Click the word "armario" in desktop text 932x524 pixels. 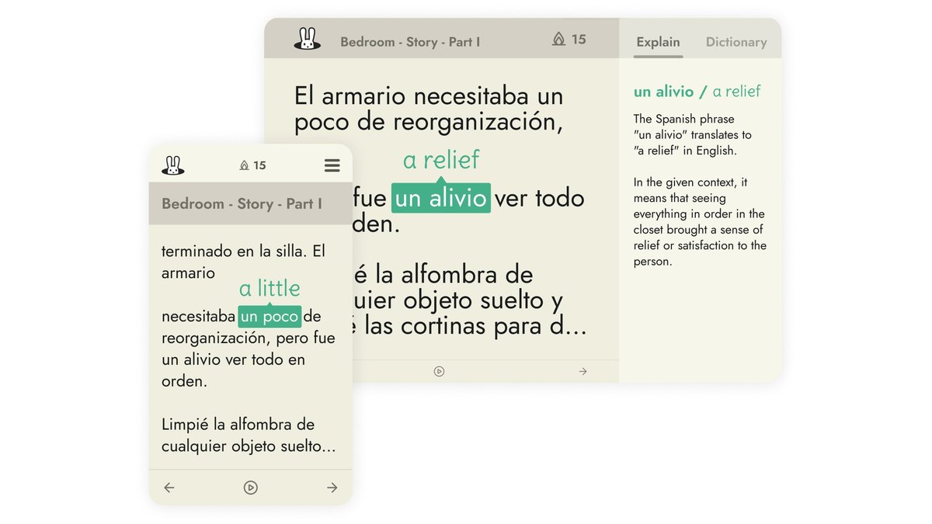[x=363, y=96]
